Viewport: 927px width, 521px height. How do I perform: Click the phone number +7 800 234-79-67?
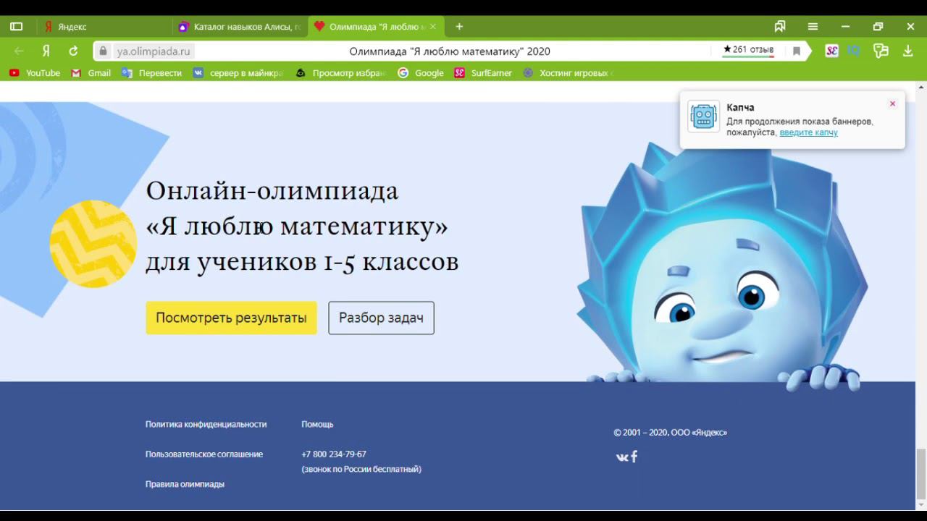coord(334,454)
